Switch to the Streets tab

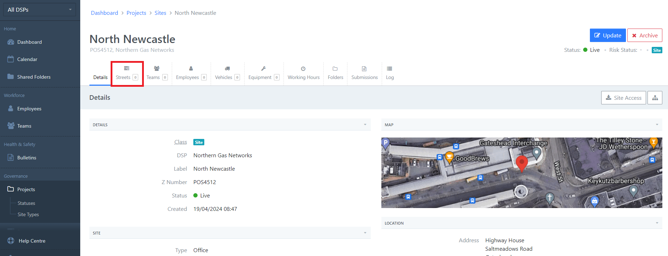(x=127, y=74)
